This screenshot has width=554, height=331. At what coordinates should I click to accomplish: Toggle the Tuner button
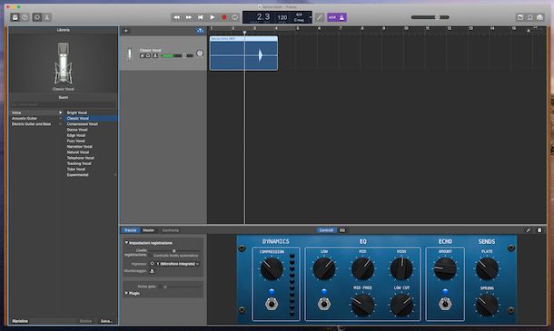point(320,17)
